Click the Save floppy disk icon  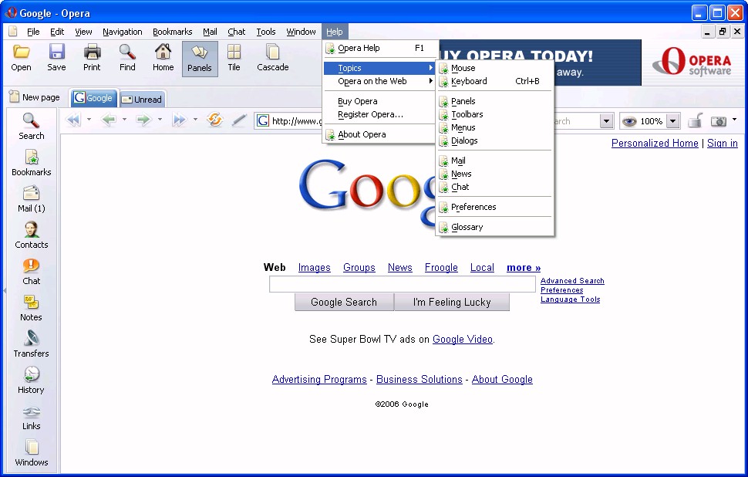[x=57, y=52]
